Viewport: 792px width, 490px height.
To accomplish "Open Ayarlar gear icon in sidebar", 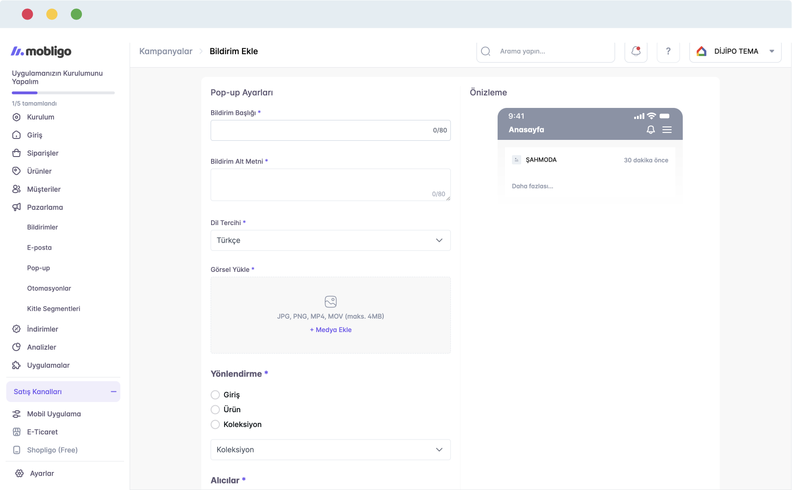I will [19, 473].
